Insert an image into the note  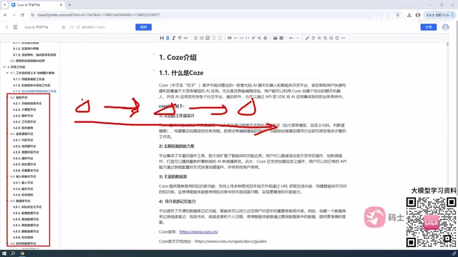(x=275, y=38)
